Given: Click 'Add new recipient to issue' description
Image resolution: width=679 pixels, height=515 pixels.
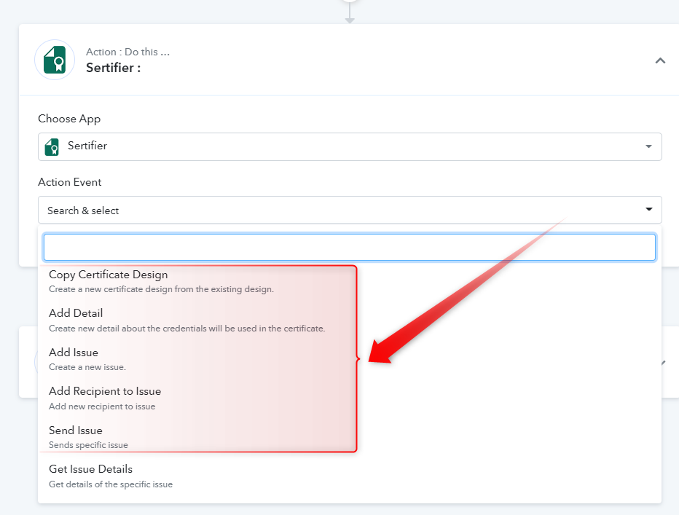Looking at the screenshot, I should click(x=102, y=406).
